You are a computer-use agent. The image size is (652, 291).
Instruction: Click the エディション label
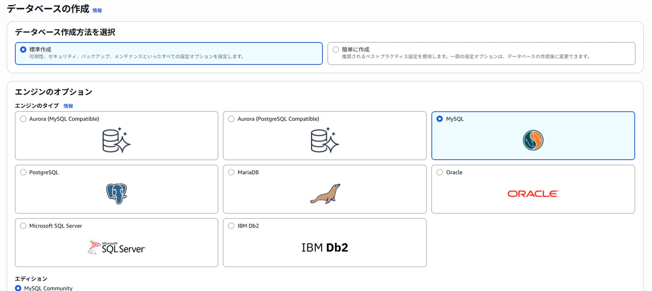point(31,279)
